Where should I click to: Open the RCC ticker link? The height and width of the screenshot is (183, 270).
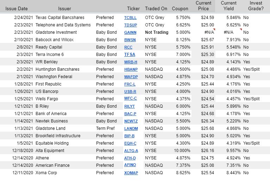point(128,48)
